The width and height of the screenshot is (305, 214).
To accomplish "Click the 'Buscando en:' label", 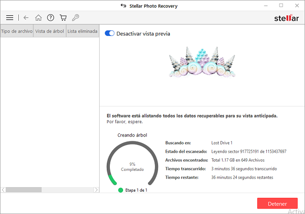I will tap(178, 143).
